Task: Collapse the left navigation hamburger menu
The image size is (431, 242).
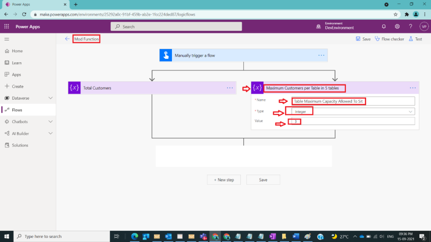Action: point(7,39)
